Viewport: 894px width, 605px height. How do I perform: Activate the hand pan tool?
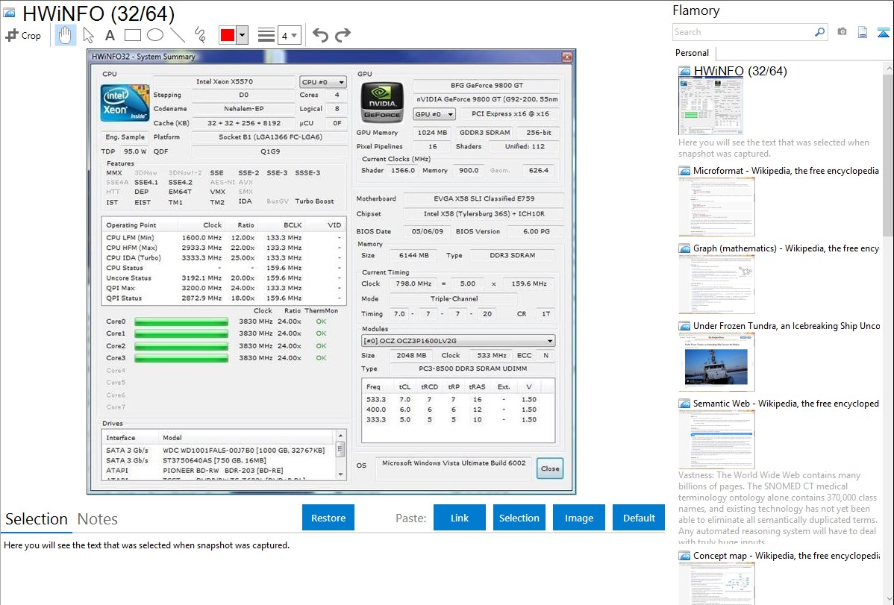(x=65, y=35)
